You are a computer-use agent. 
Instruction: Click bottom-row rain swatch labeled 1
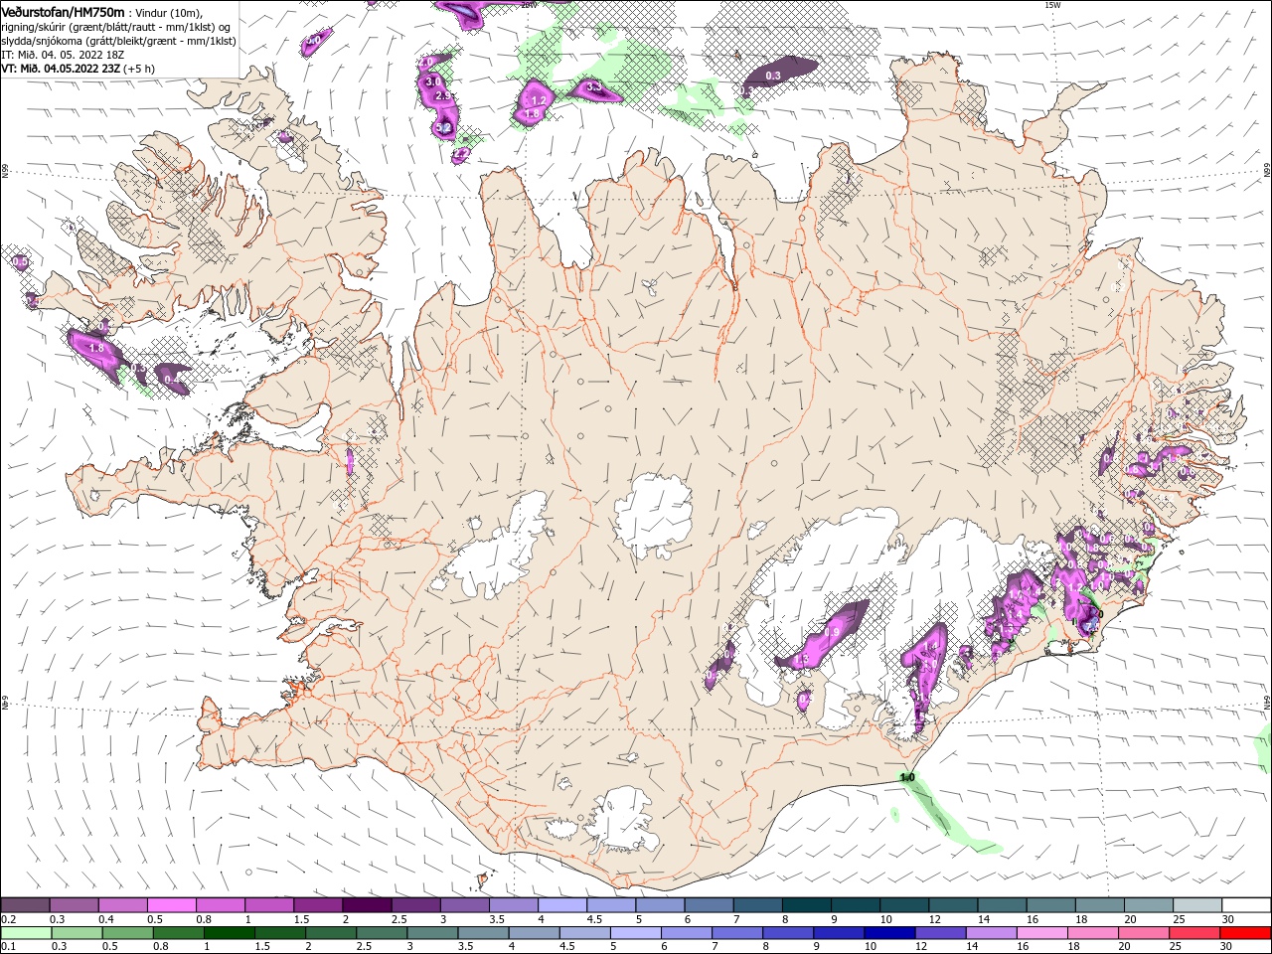tap(232, 933)
